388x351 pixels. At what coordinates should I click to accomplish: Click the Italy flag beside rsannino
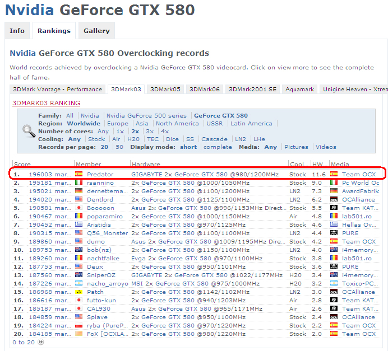pyautogui.click(x=80, y=183)
